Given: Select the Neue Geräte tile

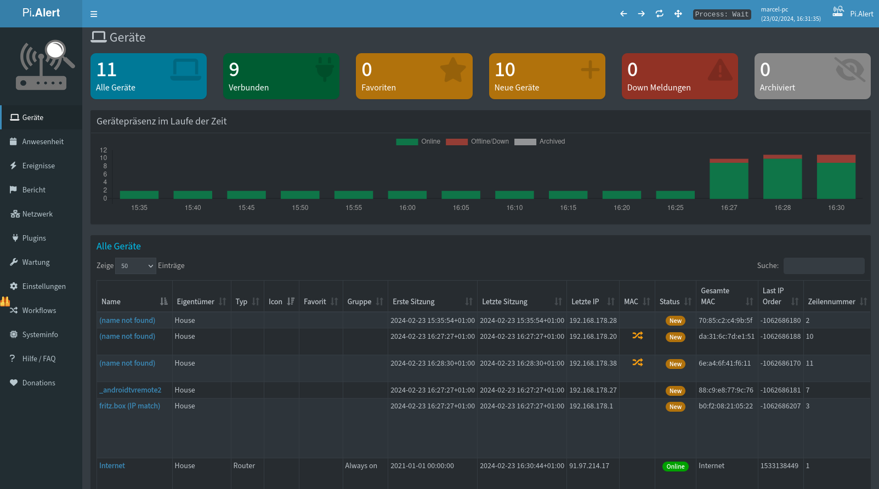Looking at the screenshot, I should 547,76.
